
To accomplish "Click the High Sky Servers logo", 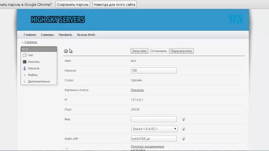I will [58, 20].
